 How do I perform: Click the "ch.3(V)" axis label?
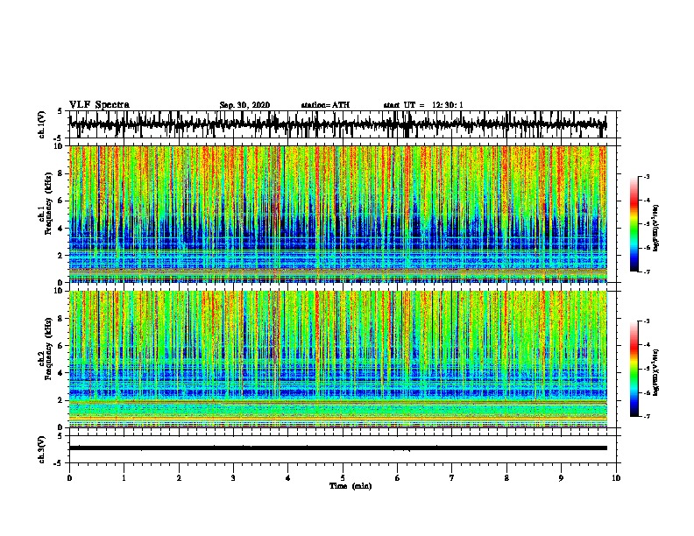point(42,449)
